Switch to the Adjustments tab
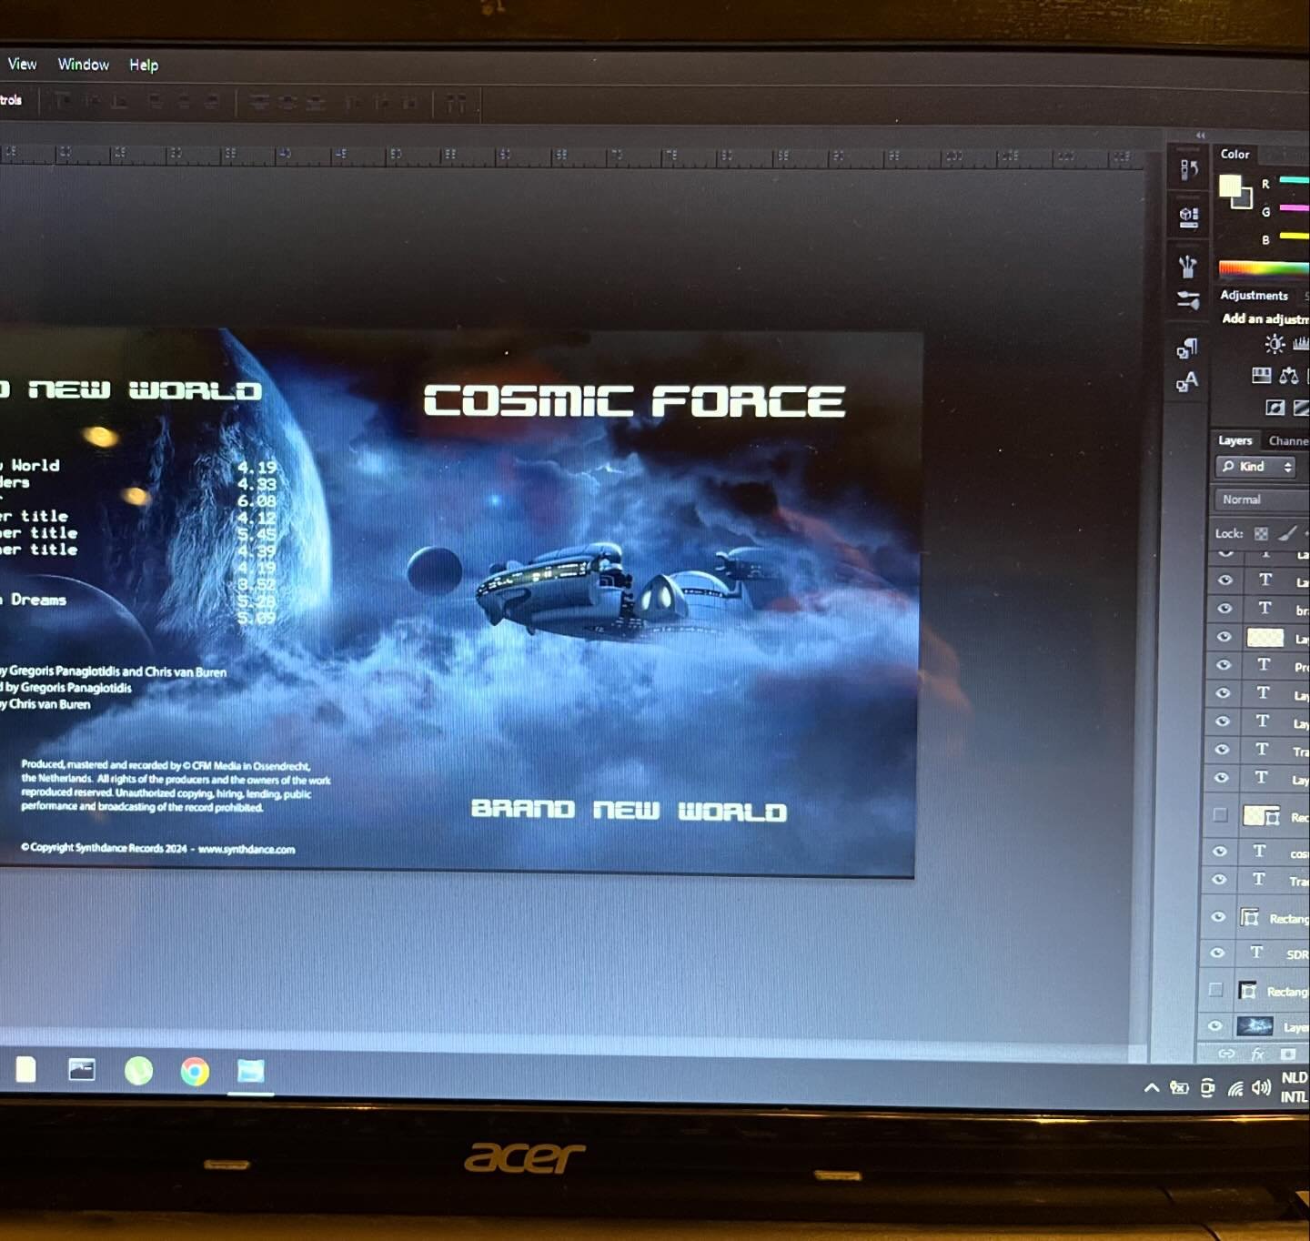 [x=1254, y=295]
